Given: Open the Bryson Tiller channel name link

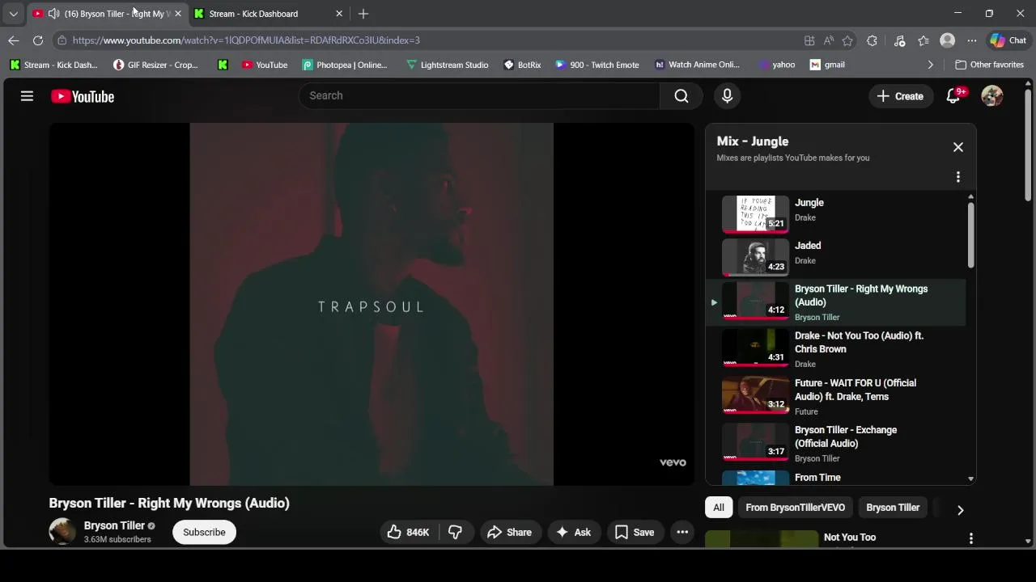Looking at the screenshot, I should (114, 525).
